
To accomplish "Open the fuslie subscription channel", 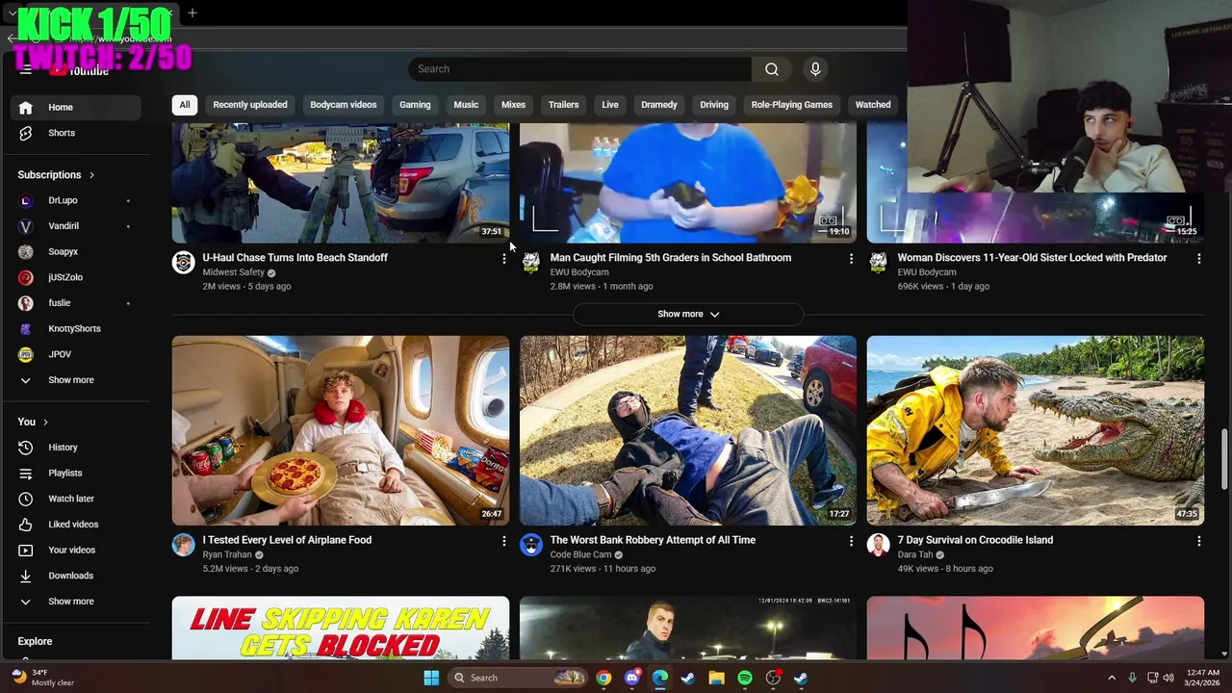I will point(75,303).
